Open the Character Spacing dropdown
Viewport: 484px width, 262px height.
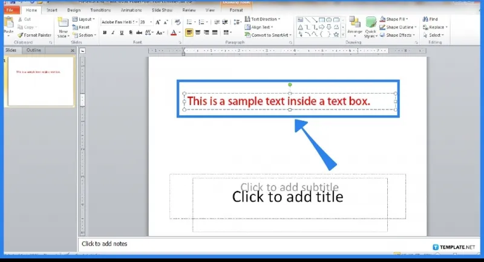click(149, 33)
